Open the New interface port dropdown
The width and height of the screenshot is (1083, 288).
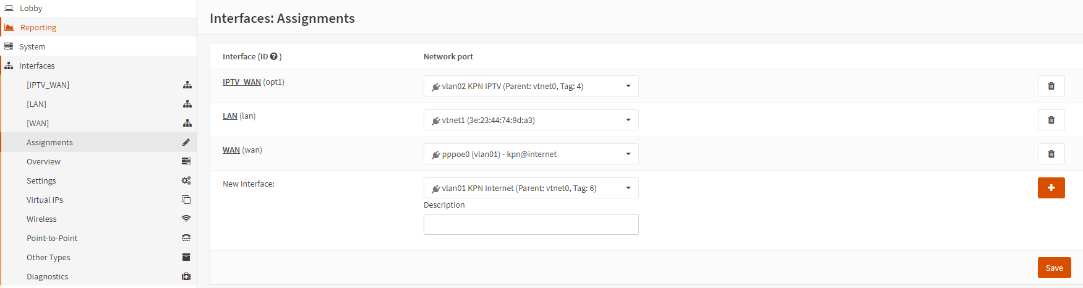point(531,188)
